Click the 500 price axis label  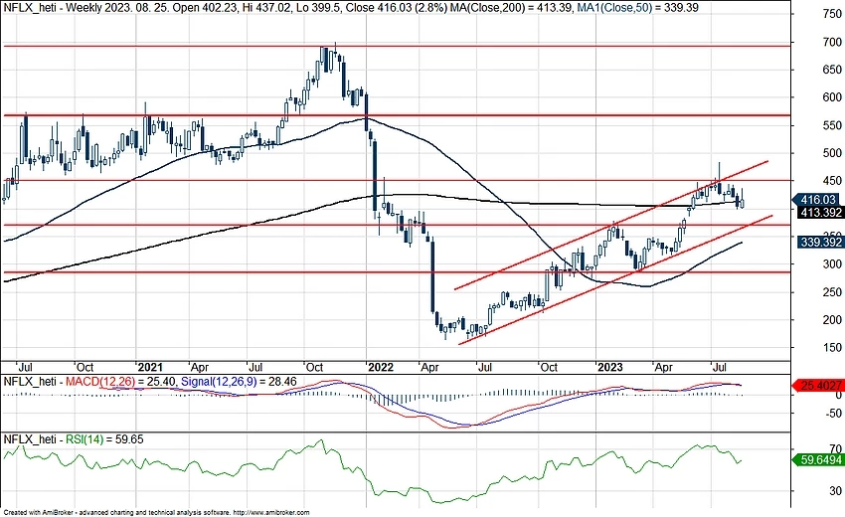[832, 153]
